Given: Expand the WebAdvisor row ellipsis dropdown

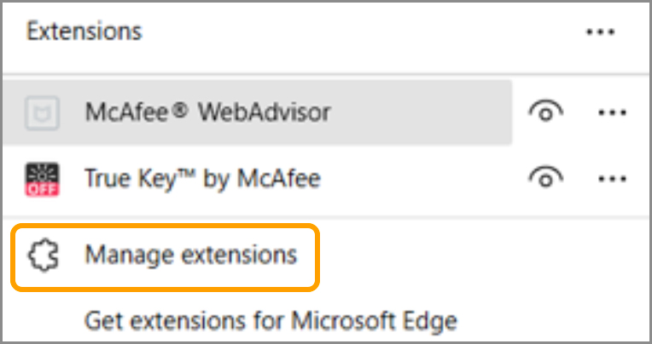Looking at the screenshot, I should 608,112.
